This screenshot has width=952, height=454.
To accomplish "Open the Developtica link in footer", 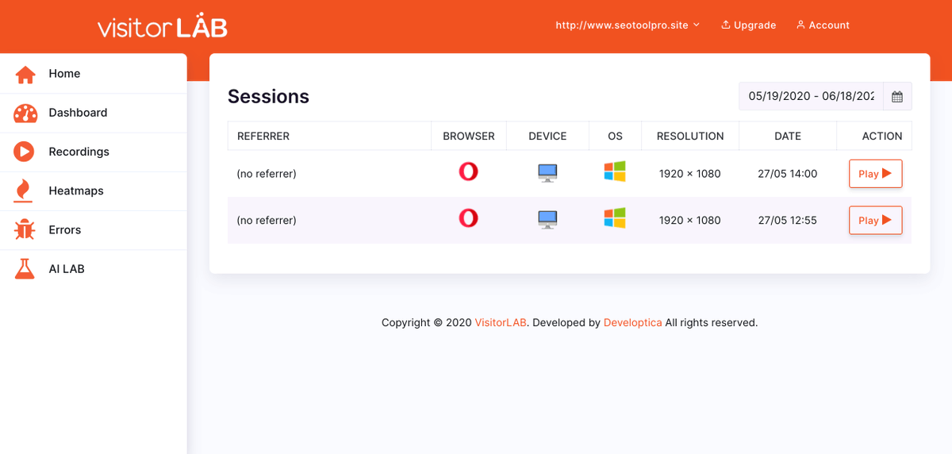I will point(632,323).
